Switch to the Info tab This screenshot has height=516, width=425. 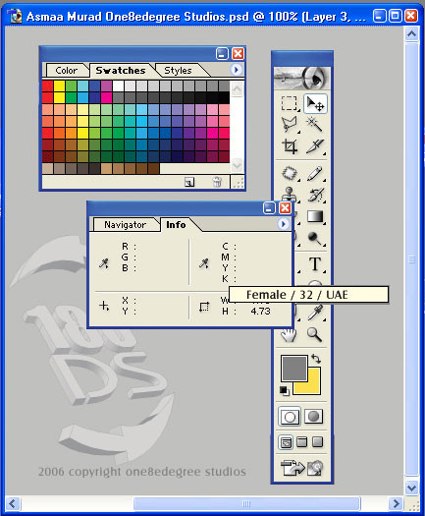[176, 225]
